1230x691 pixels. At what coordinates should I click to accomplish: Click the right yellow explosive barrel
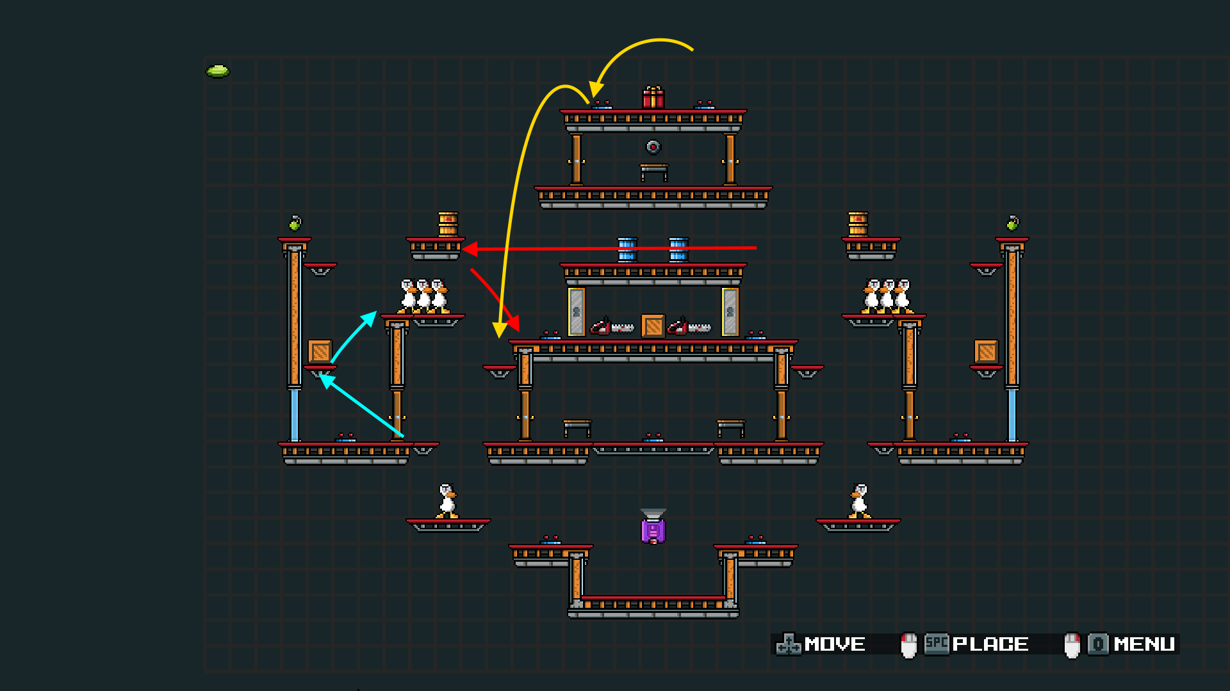pyautogui.click(x=858, y=225)
